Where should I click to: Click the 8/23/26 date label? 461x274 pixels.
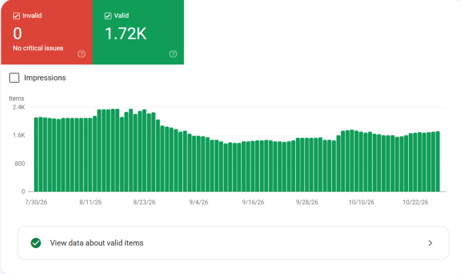[144, 202]
